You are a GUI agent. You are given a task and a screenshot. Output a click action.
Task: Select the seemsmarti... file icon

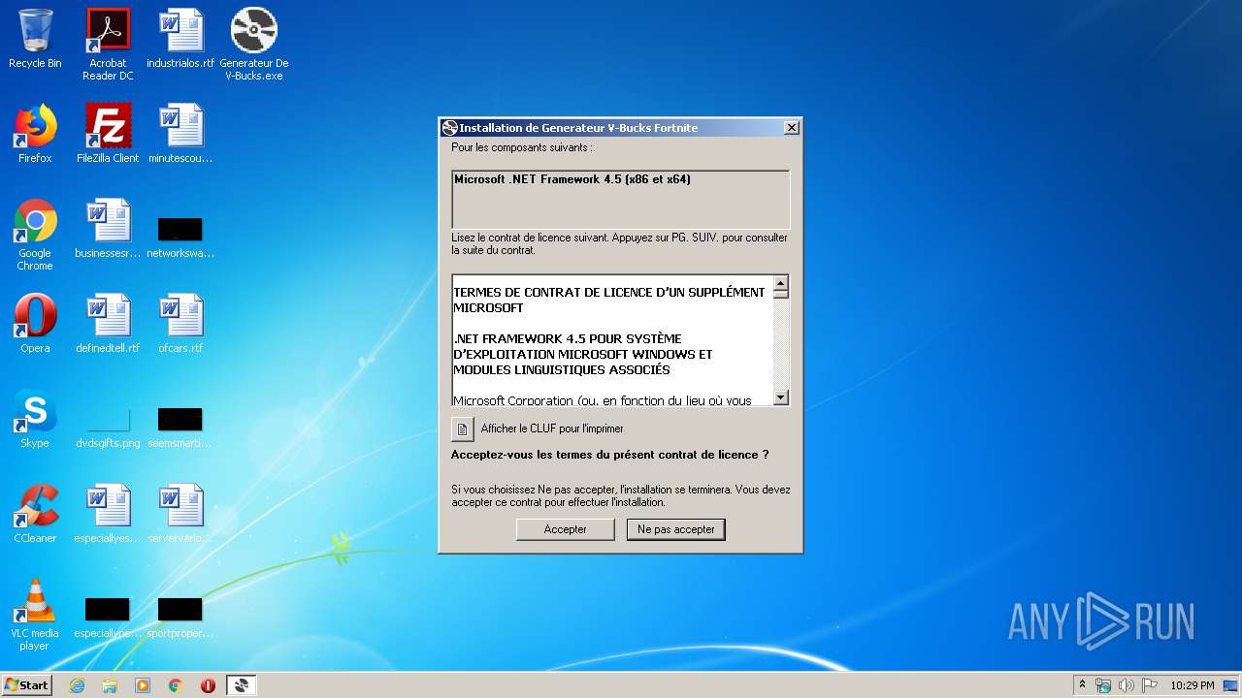tap(180, 427)
